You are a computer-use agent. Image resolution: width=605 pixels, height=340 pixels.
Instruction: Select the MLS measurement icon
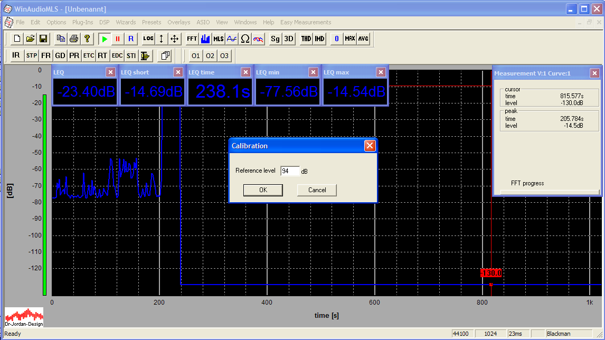[x=218, y=39]
